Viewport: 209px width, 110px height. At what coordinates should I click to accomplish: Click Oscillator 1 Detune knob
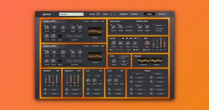[x=47, y=36]
